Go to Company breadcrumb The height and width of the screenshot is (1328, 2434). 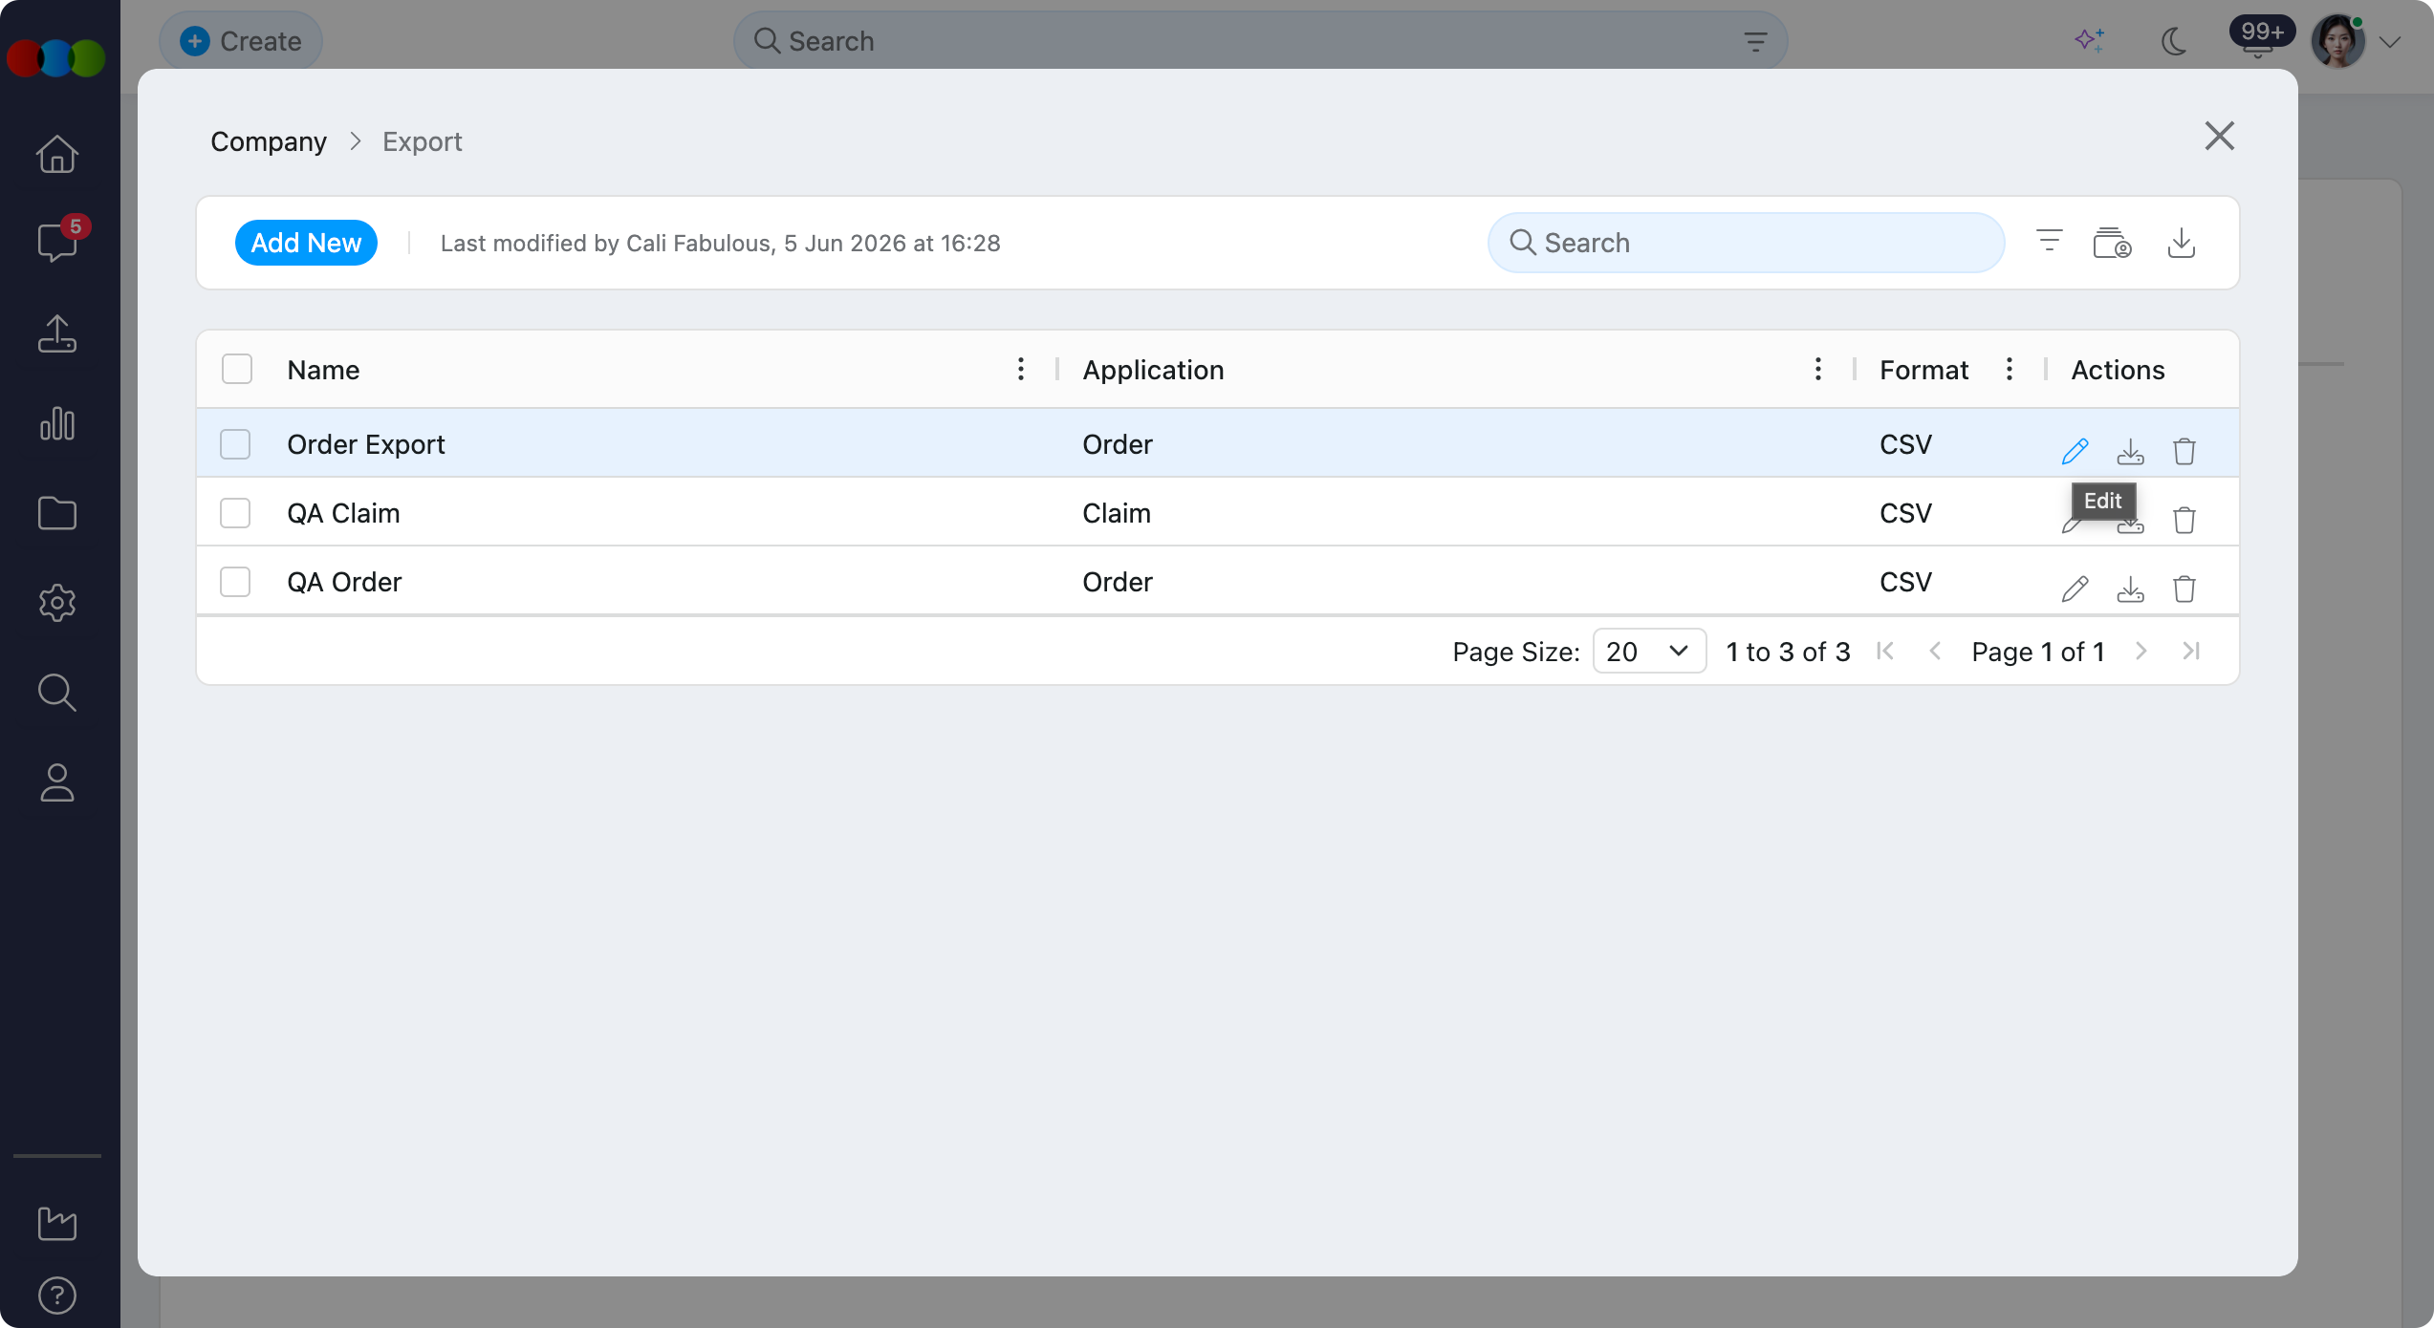point(269,141)
